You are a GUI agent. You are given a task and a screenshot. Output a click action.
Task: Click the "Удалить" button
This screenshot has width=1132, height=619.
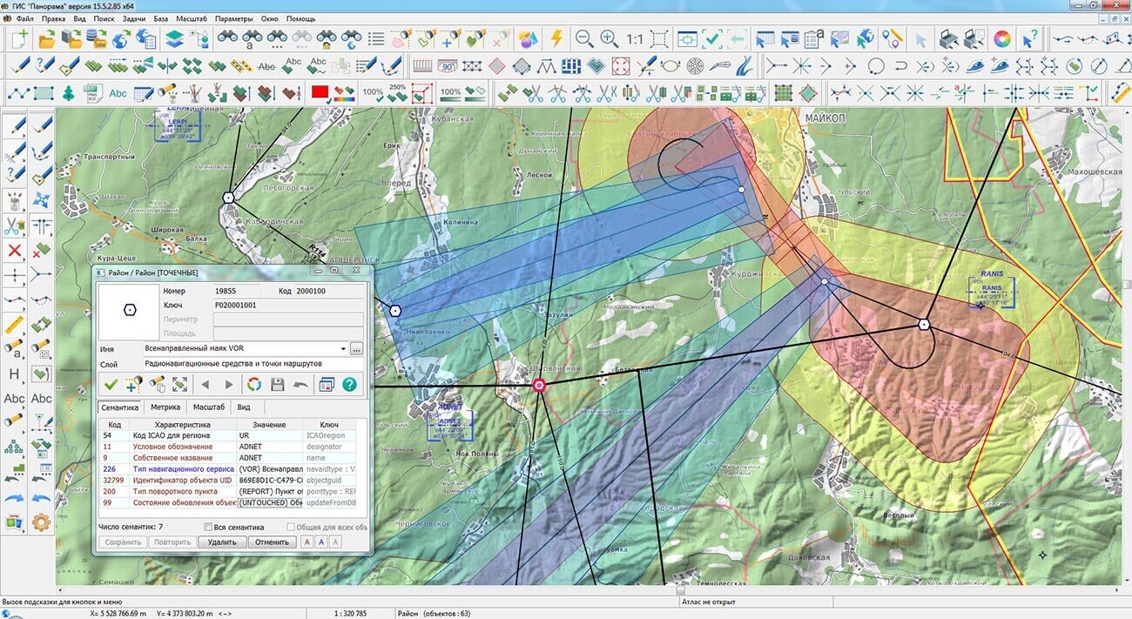[x=222, y=542]
